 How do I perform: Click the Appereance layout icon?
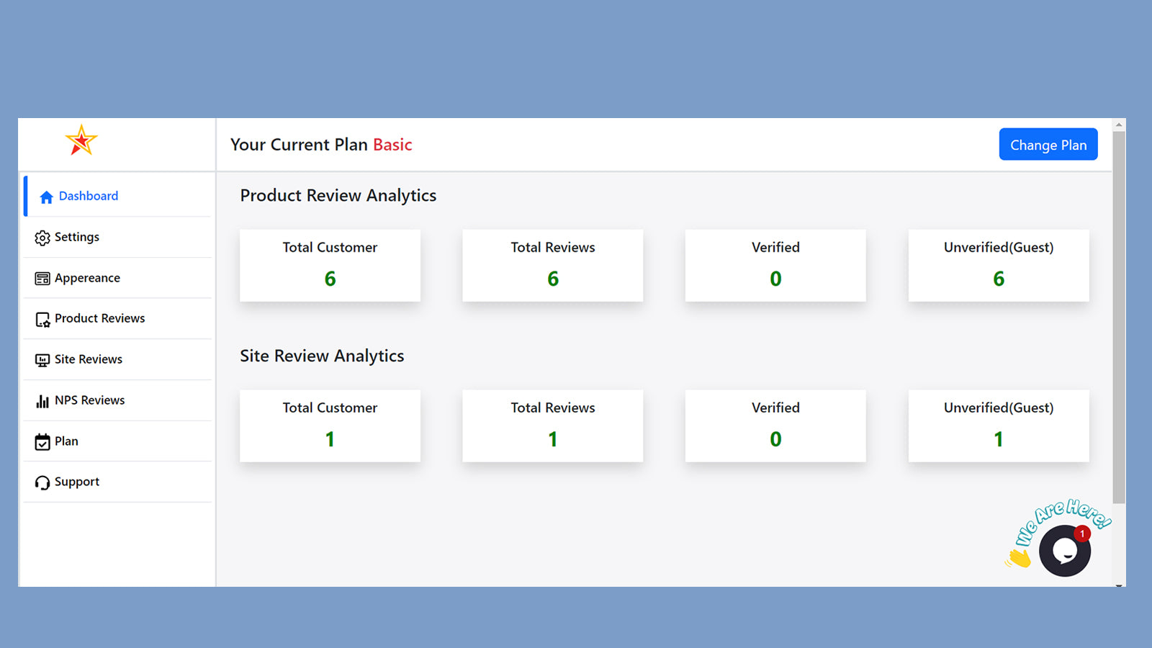pos(42,279)
